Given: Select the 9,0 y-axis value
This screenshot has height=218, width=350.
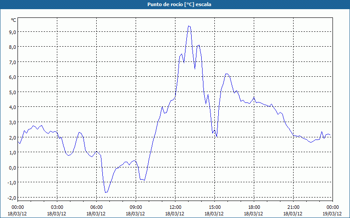Looking at the screenshot, I should (13, 32).
